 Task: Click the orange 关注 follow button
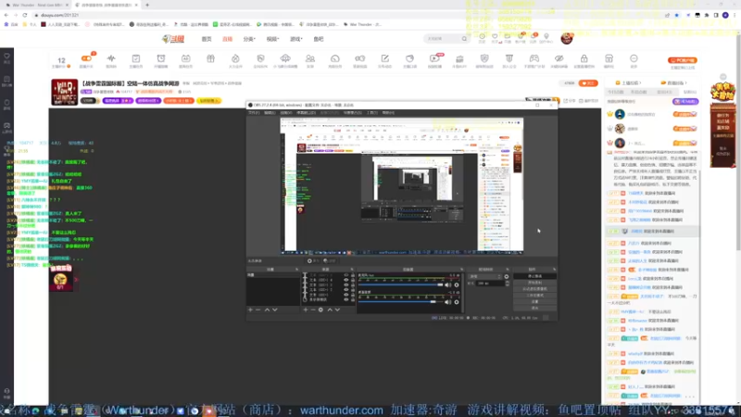tap(588, 83)
